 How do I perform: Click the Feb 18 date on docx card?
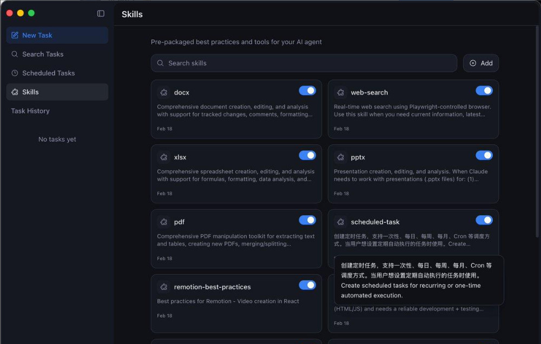point(164,129)
